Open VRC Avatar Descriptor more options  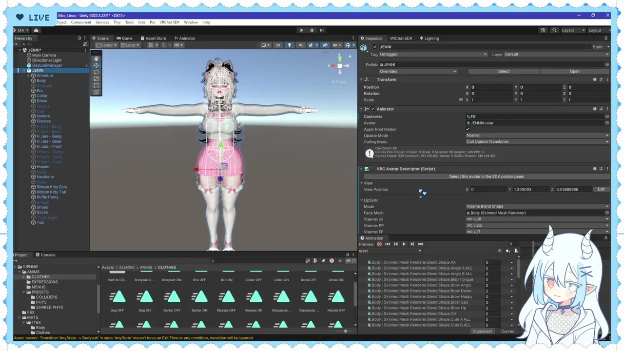pos(606,169)
